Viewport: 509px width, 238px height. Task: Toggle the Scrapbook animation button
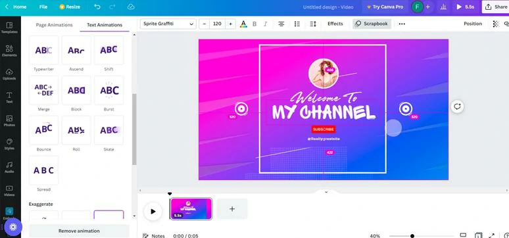click(372, 24)
